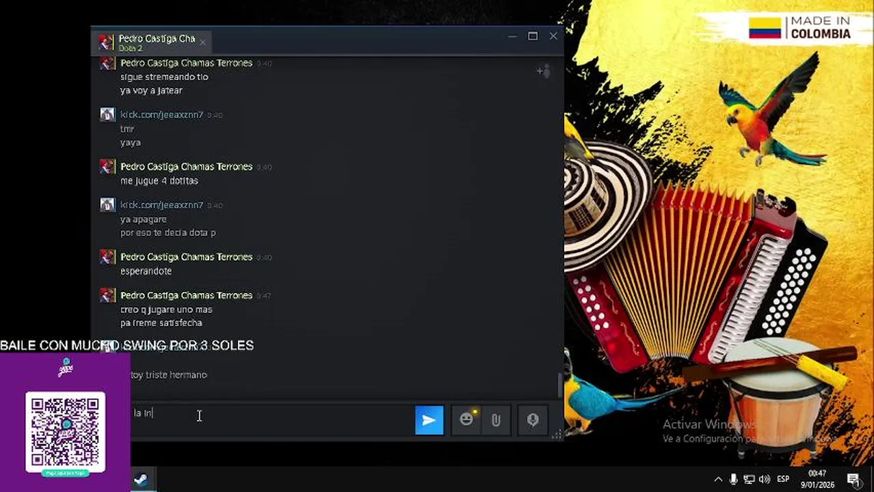Add a friend to the chat
Screen dimensions: 874x492
click(x=543, y=71)
